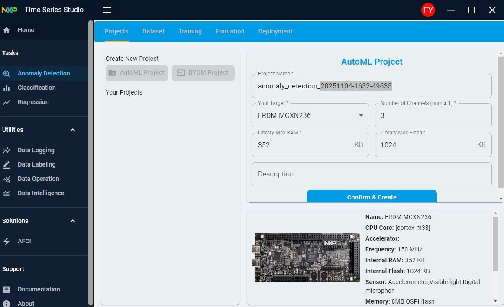Open the Regression task icon

pyautogui.click(x=6, y=102)
